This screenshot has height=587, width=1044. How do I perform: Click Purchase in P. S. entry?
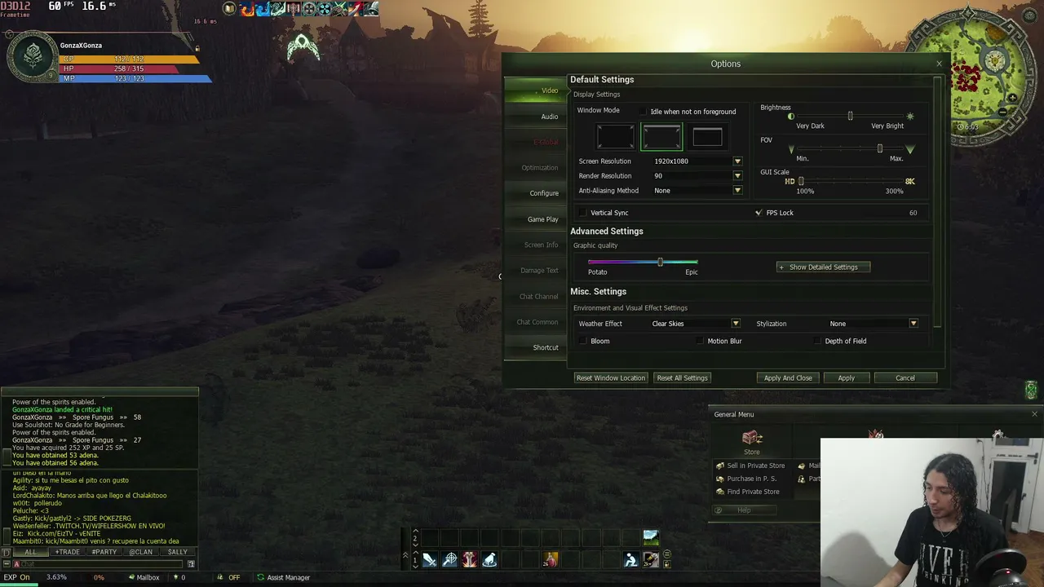pos(746,479)
